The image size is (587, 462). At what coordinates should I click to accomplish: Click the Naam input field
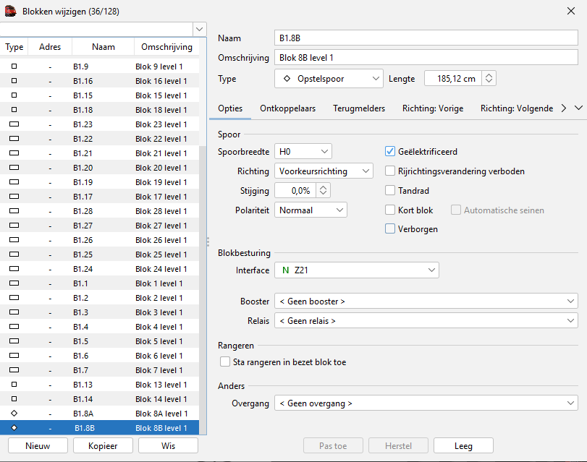pos(426,38)
